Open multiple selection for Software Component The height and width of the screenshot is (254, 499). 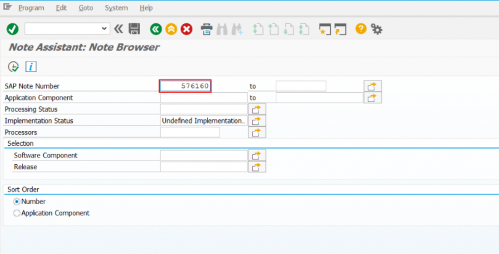(x=257, y=155)
